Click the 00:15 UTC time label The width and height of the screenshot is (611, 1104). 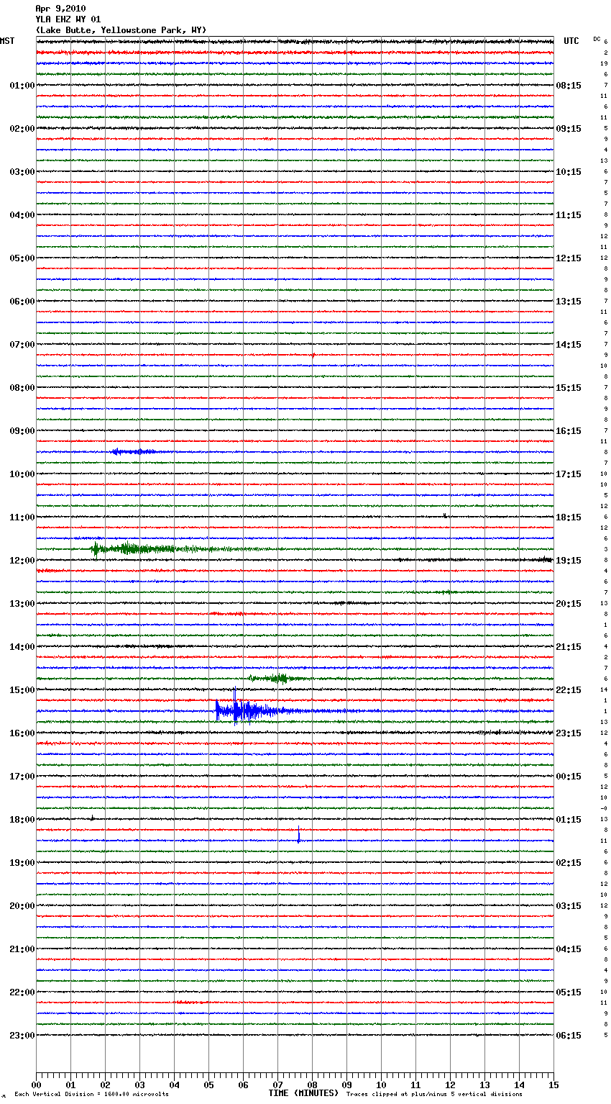(569, 777)
